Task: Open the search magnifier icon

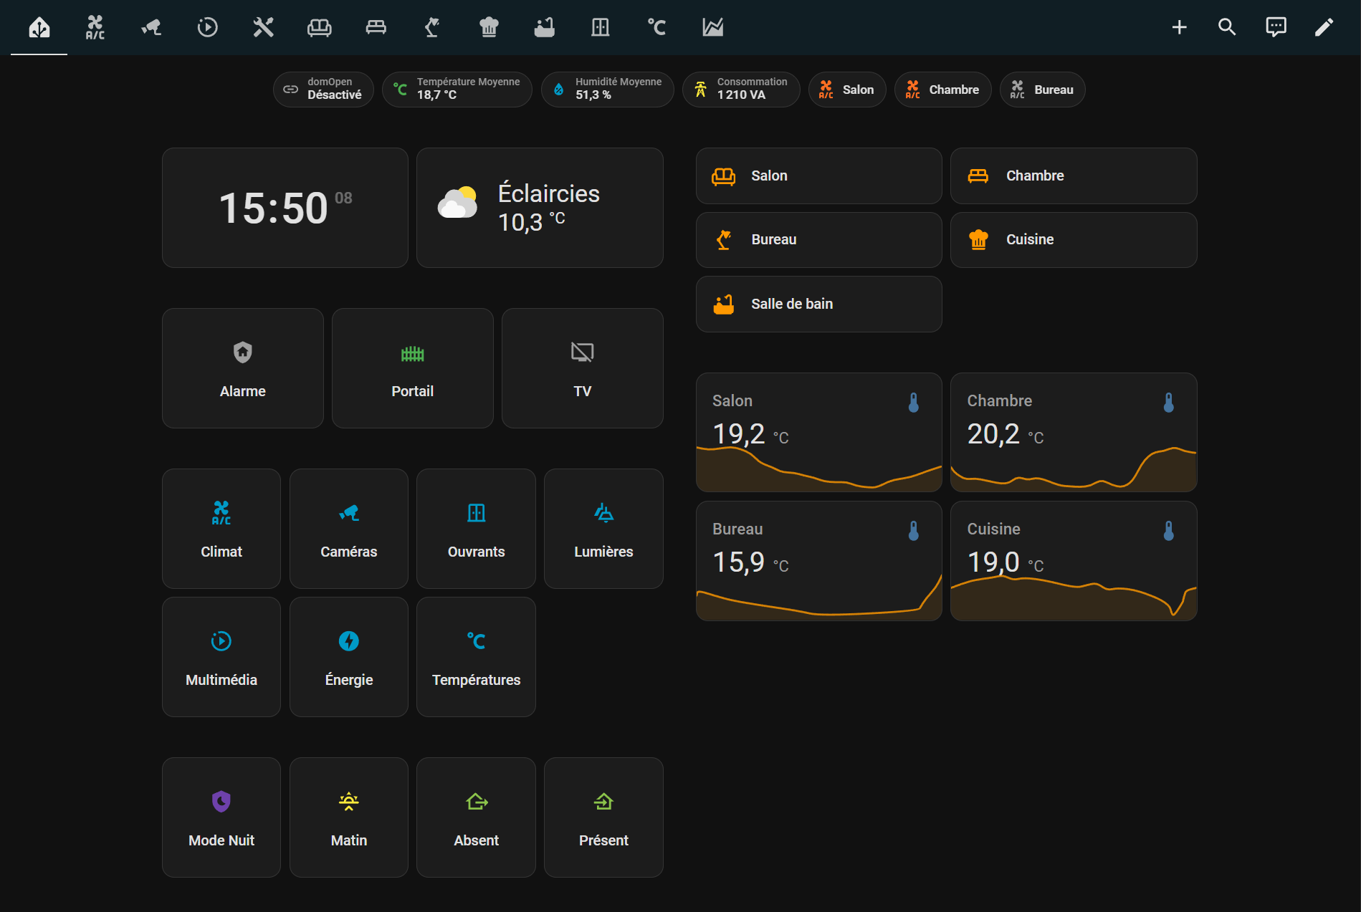Action: [x=1227, y=27]
